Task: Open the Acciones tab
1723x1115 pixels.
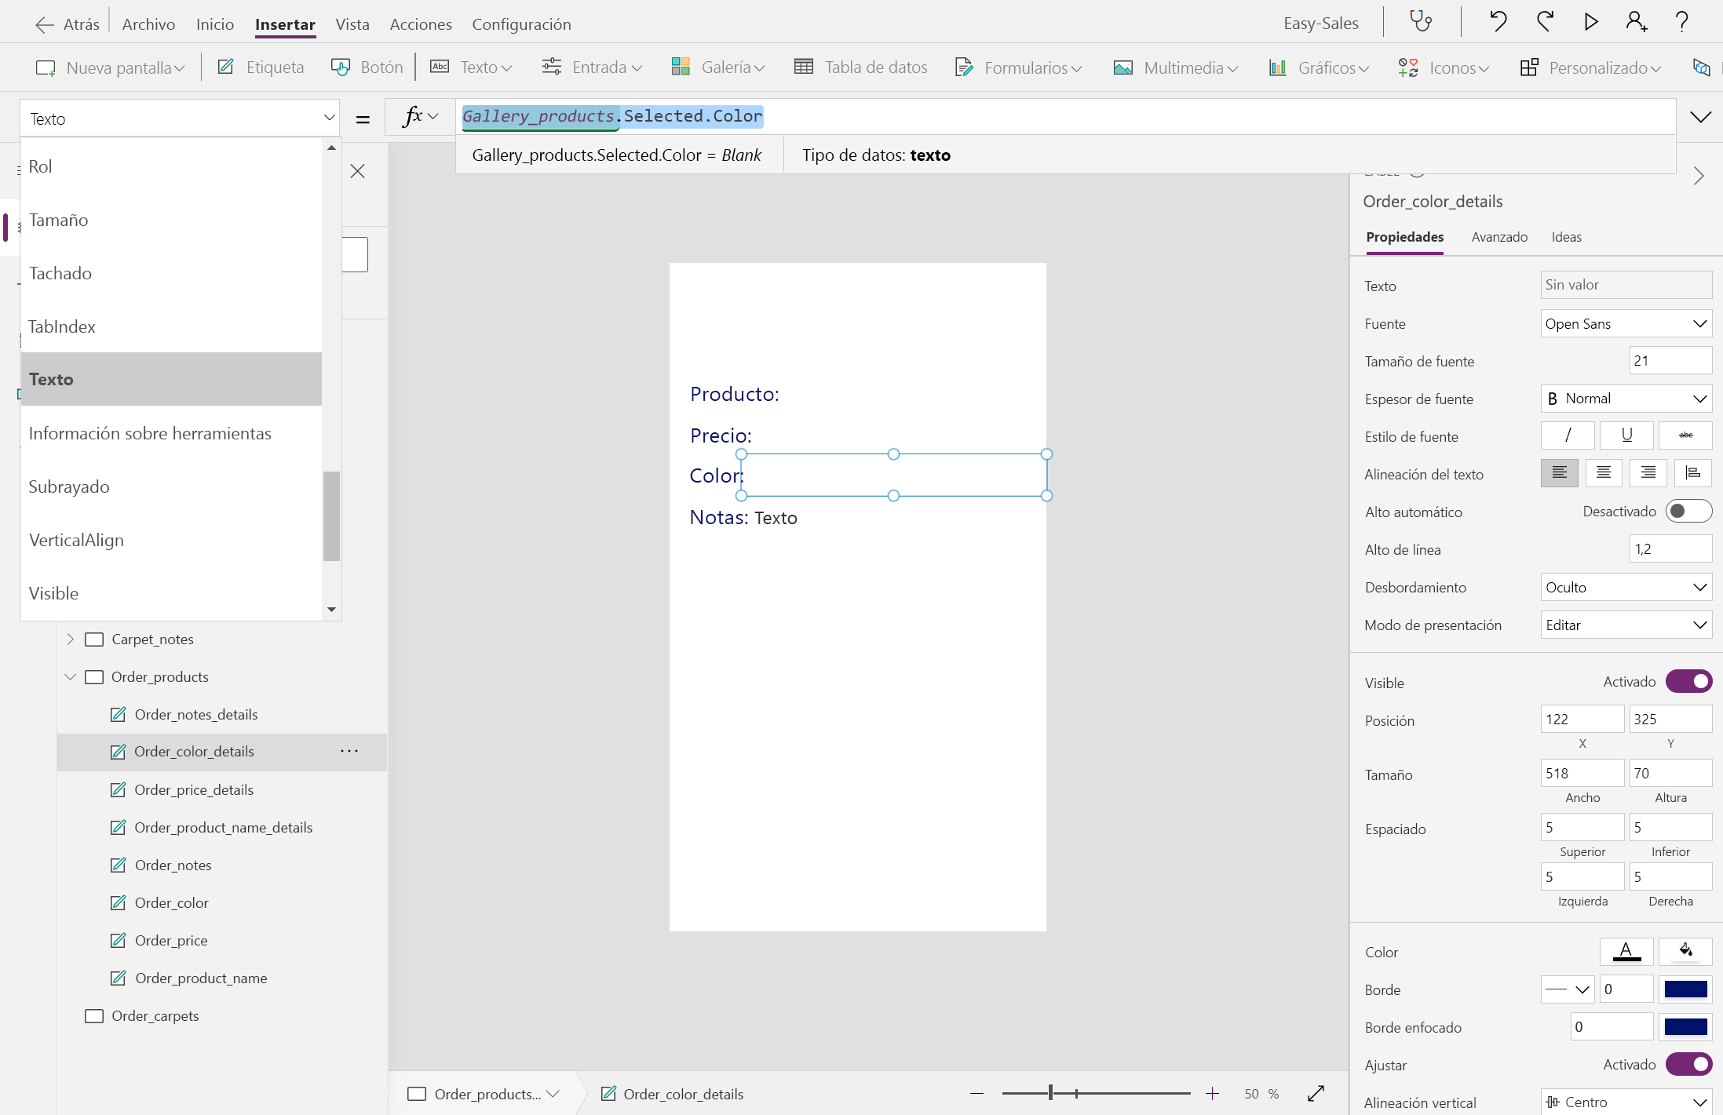Action: [x=421, y=24]
